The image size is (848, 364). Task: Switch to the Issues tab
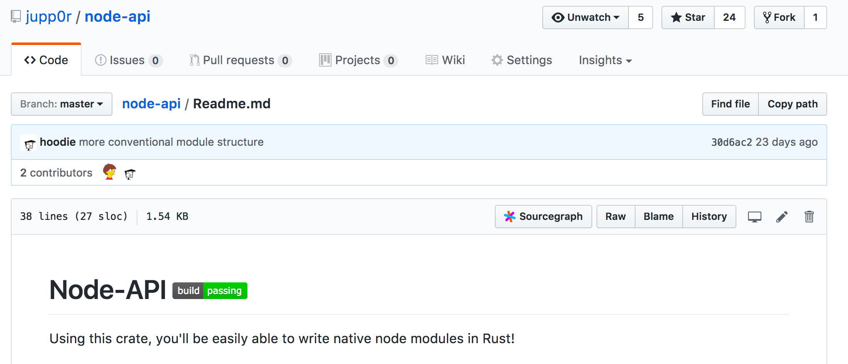coord(128,60)
